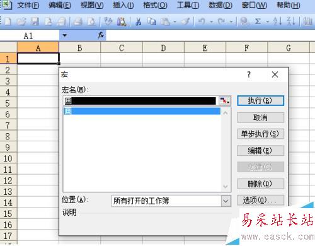Click the 宏名 macro name input field

click(x=140, y=101)
